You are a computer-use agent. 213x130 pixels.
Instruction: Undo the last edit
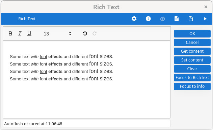(x=85, y=33)
